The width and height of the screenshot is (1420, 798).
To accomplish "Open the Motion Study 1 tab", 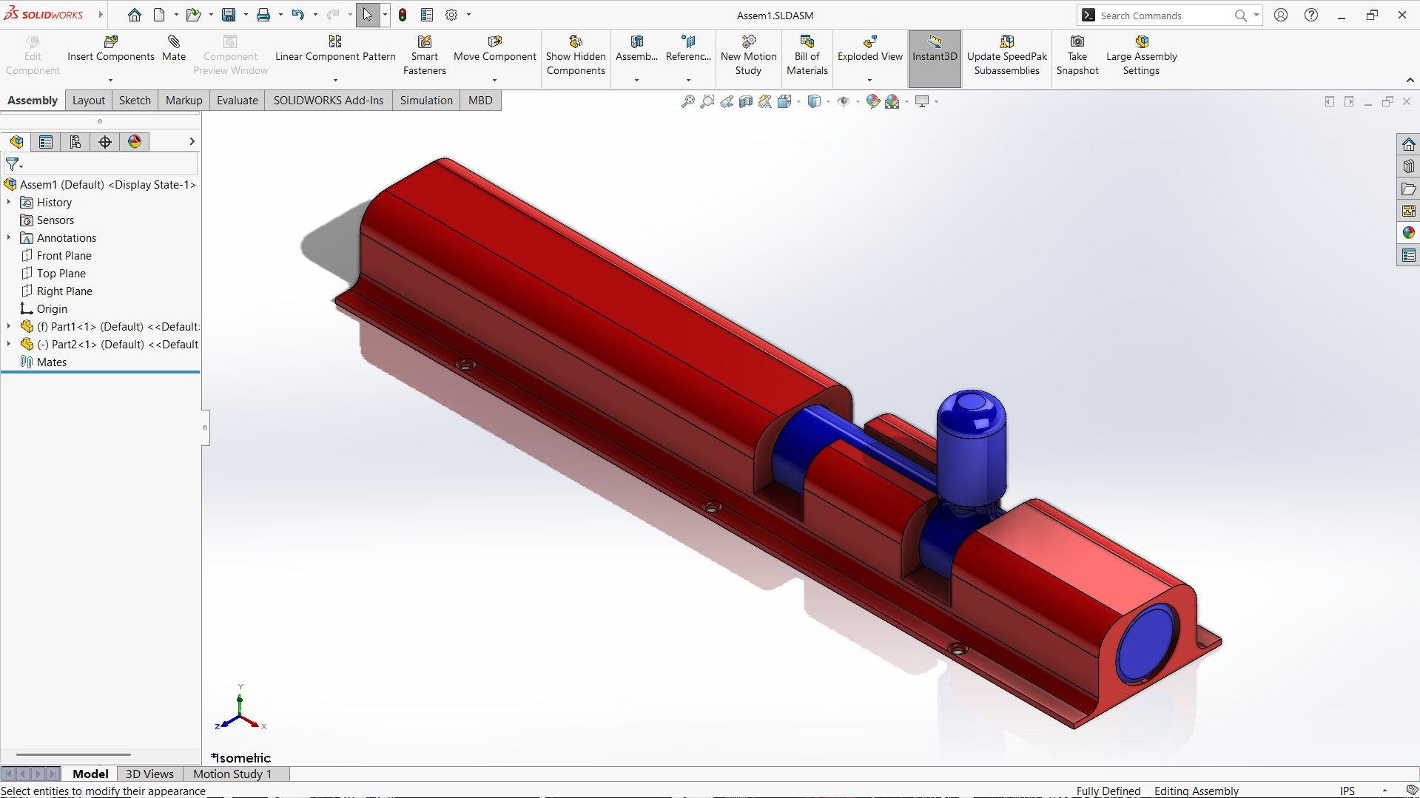I will [232, 774].
